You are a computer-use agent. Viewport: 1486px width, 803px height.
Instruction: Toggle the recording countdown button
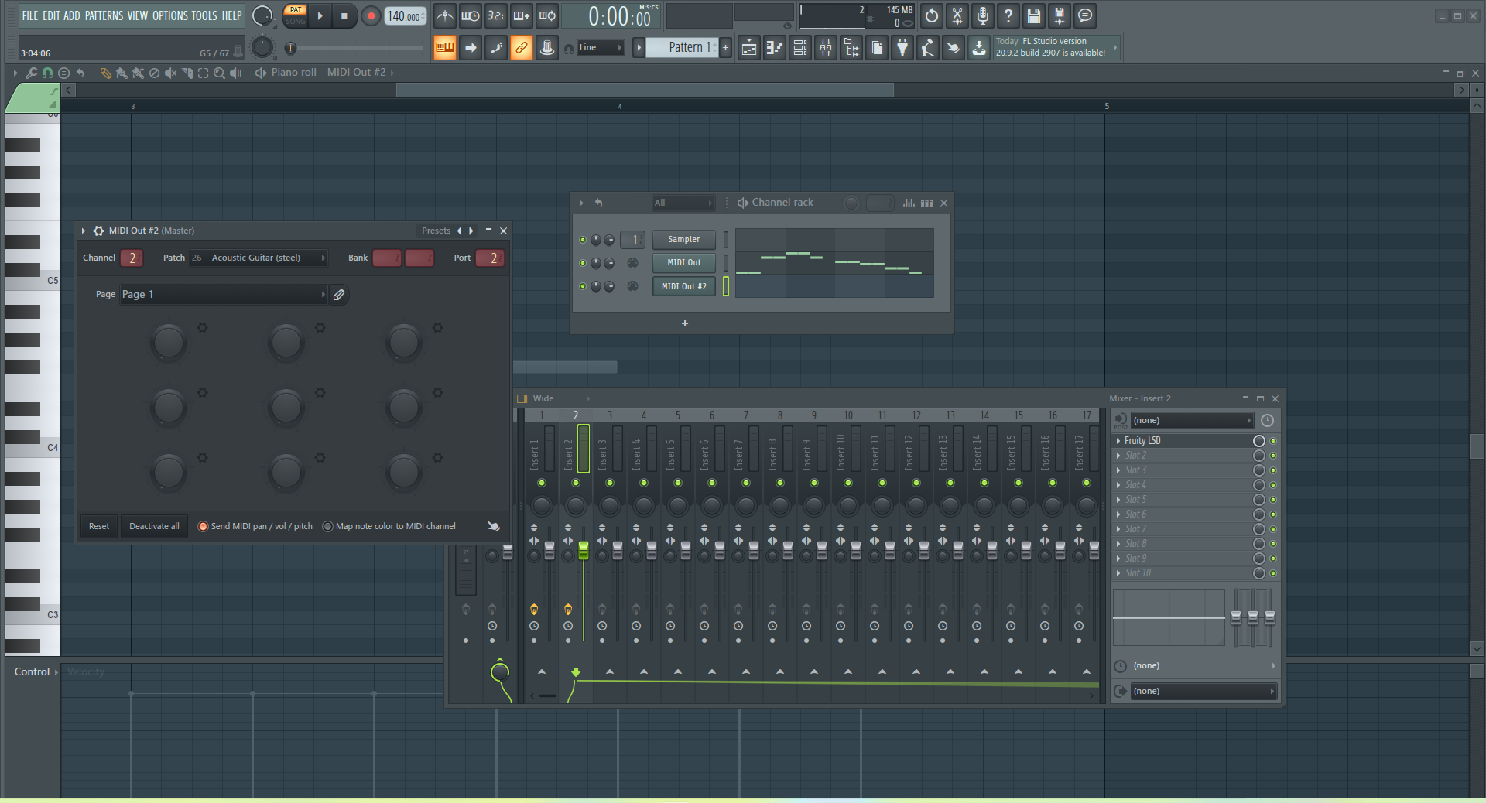click(x=495, y=15)
